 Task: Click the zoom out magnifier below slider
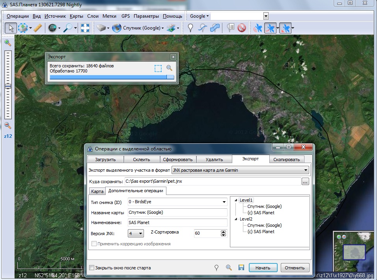coord(7,126)
